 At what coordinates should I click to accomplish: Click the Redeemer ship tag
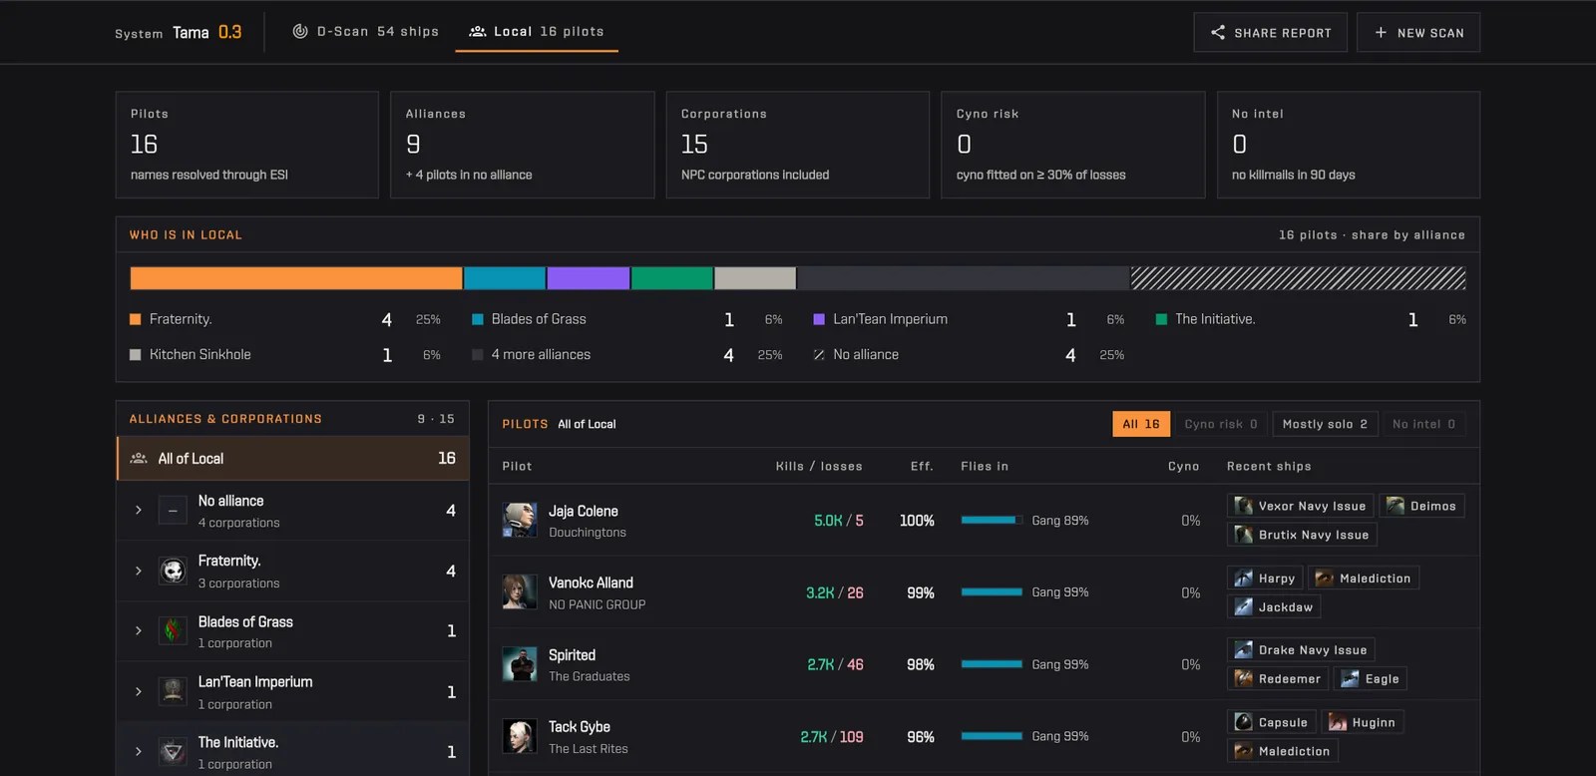tap(1278, 679)
